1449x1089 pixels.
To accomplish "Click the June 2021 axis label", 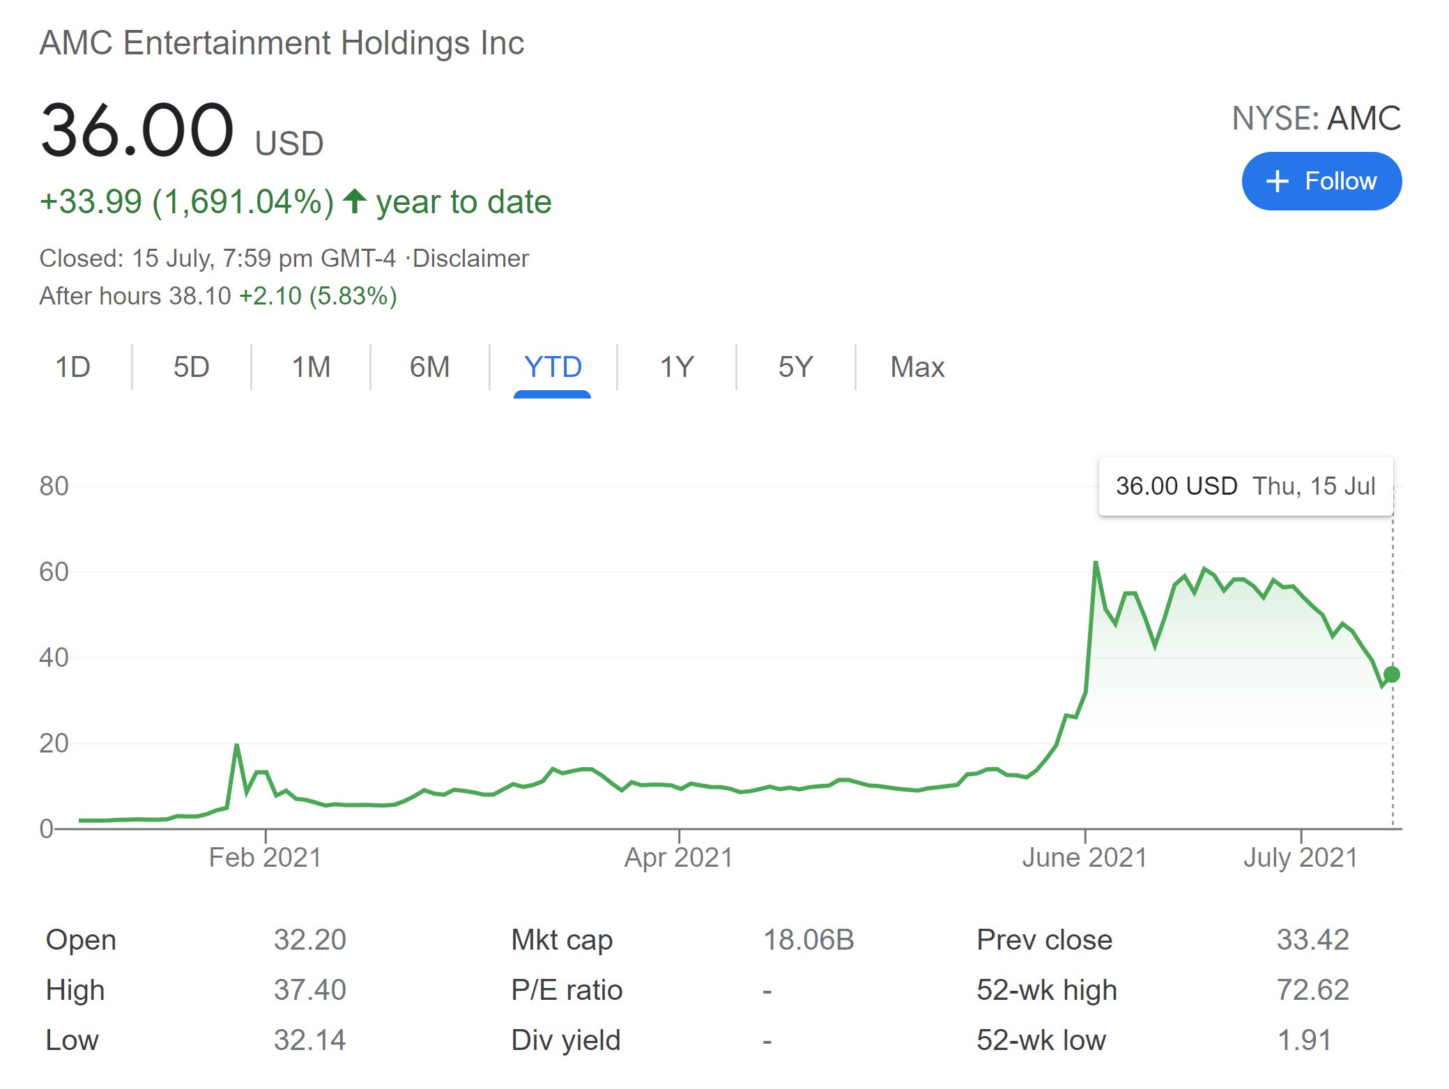I will tap(1084, 858).
